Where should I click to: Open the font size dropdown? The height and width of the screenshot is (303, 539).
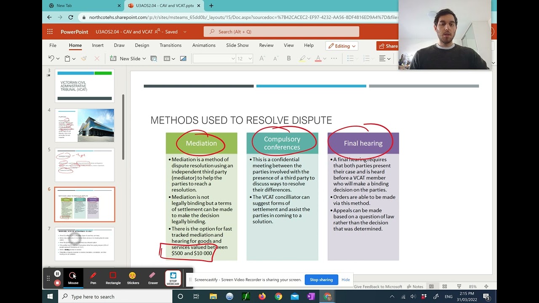[250, 58]
